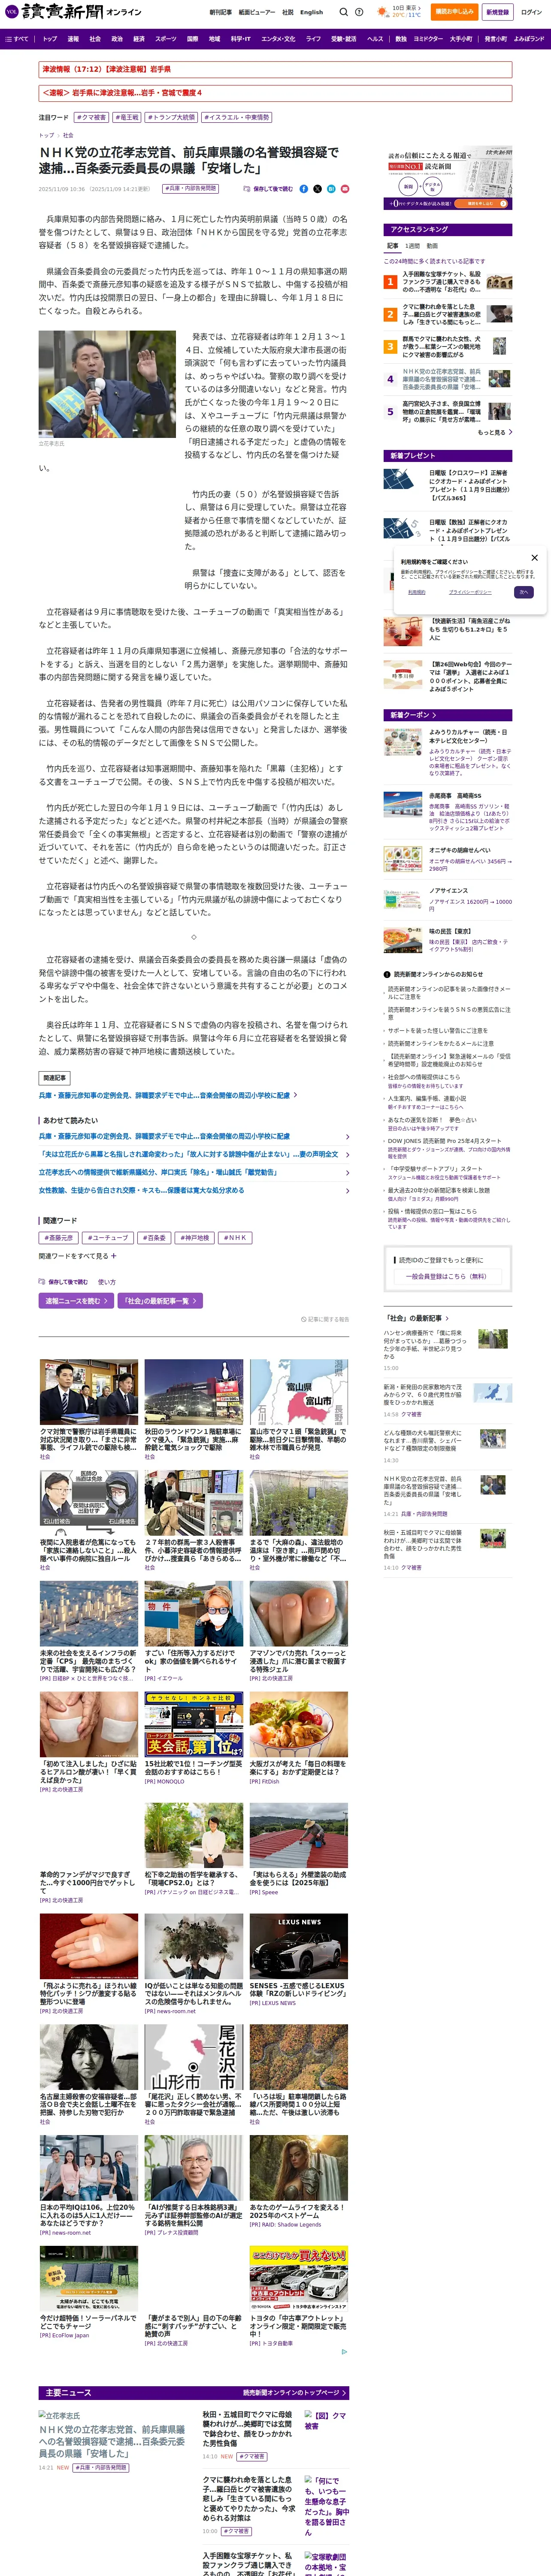Open the rank 3 ranking article
This screenshot has height=2576, width=551.
pyautogui.click(x=447, y=346)
